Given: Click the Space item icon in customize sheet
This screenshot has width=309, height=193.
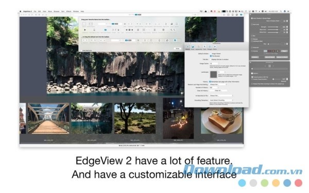Looking at the screenshot, I should (84, 24).
